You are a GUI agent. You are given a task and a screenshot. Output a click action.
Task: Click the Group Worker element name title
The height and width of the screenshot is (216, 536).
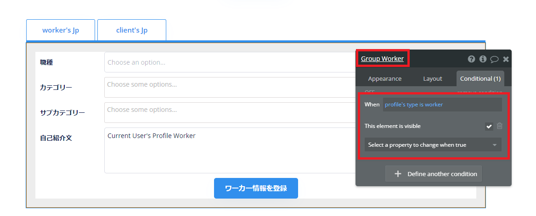click(382, 59)
